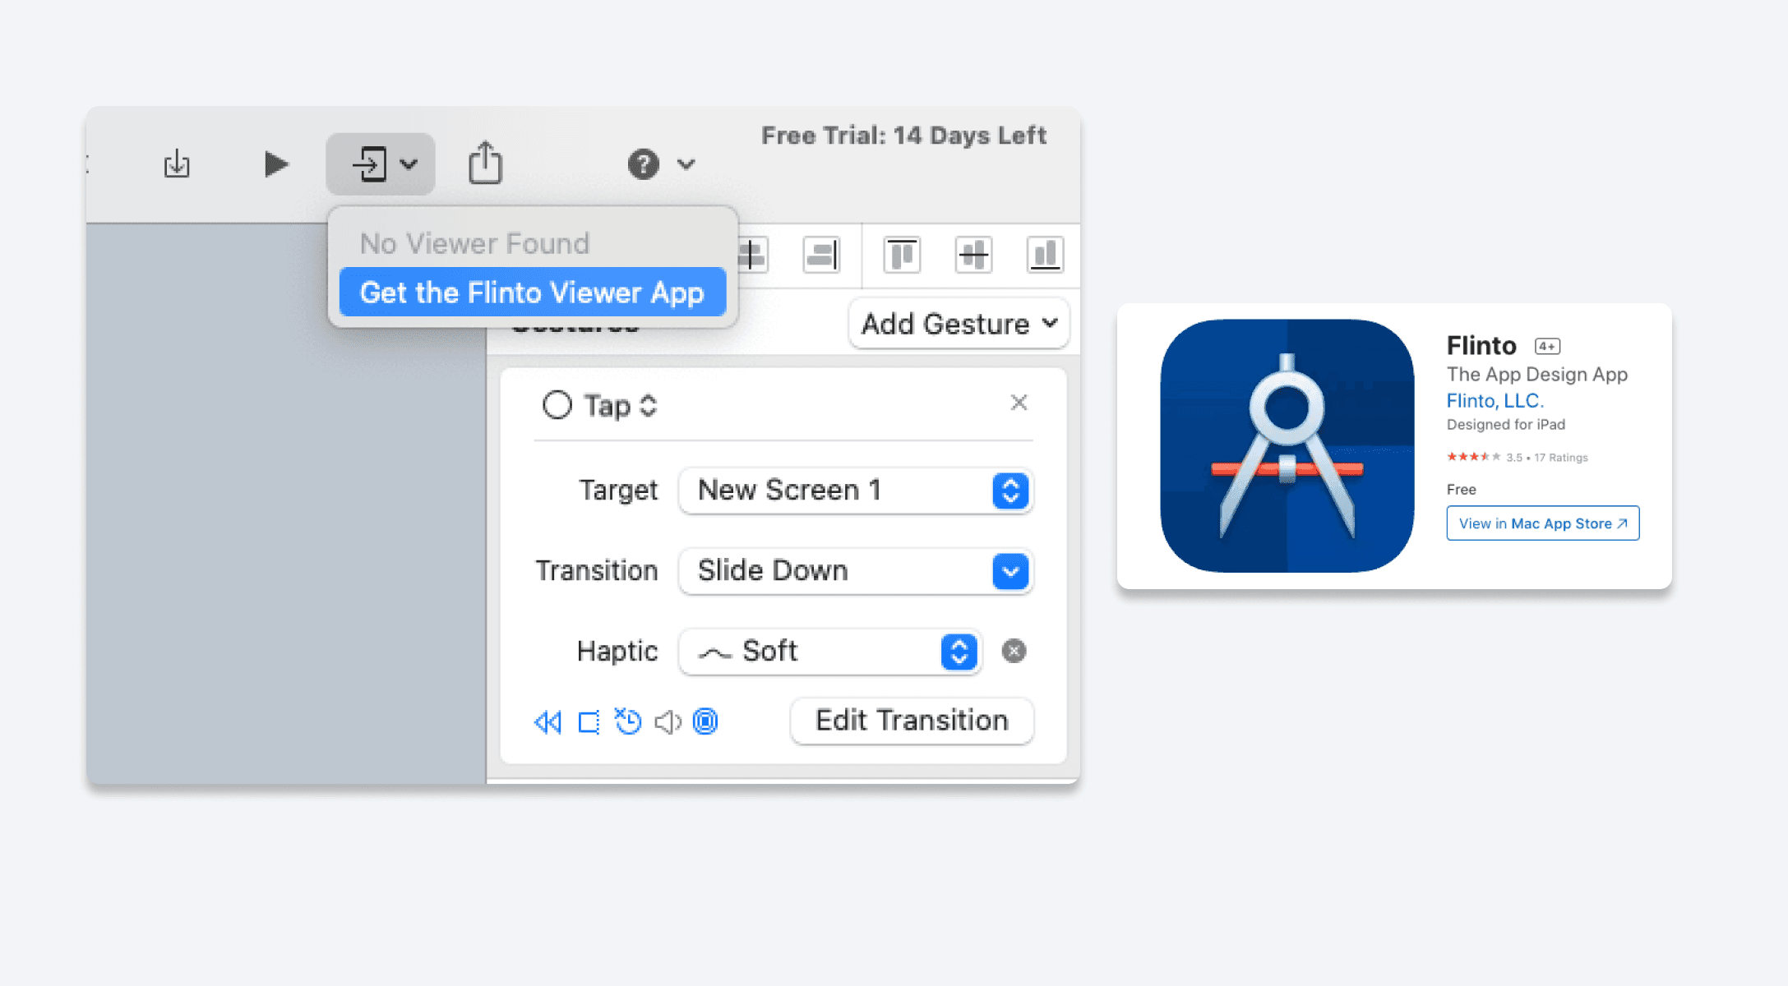Select Get the Flinto Viewer App menu item

click(533, 293)
